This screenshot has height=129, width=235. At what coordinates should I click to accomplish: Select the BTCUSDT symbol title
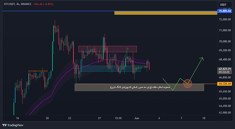point(9,4)
